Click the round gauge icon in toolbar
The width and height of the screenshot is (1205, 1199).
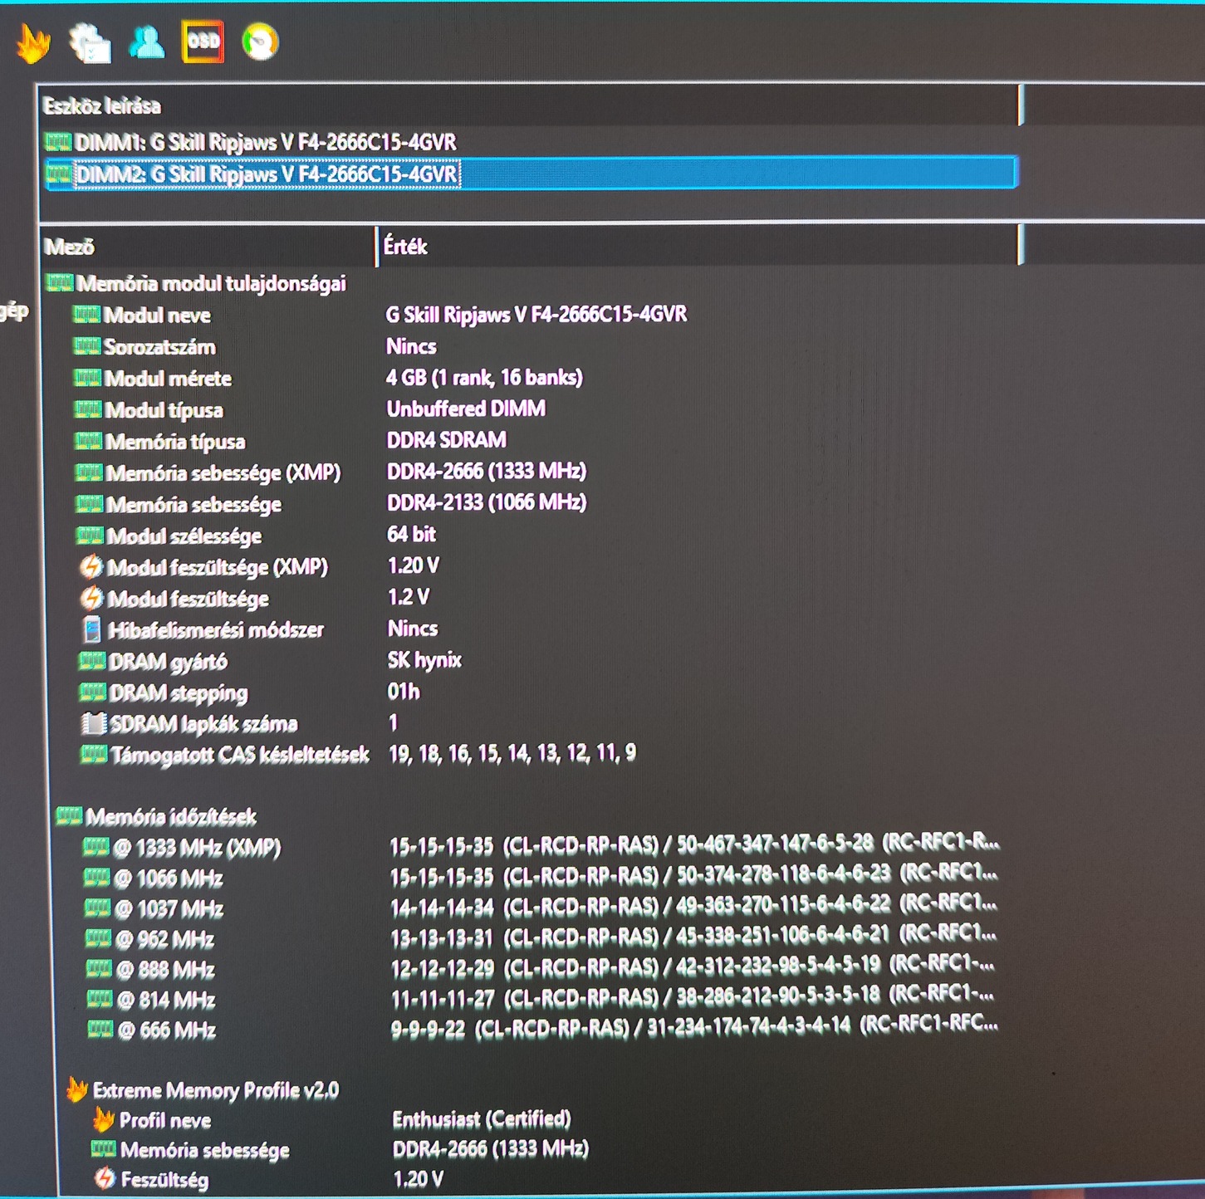click(260, 42)
